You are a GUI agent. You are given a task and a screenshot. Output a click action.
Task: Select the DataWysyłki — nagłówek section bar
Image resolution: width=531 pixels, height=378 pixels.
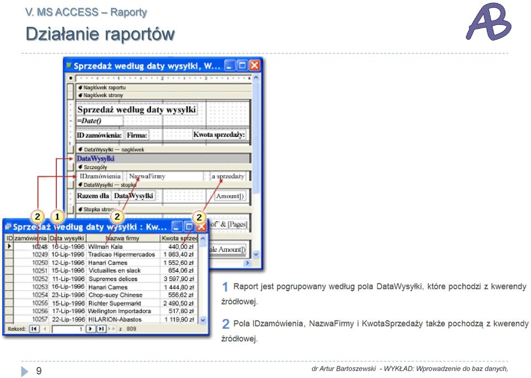[164, 149]
